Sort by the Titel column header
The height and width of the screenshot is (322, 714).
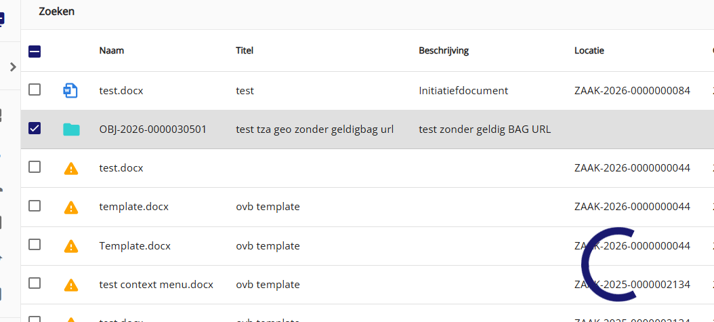click(x=244, y=50)
